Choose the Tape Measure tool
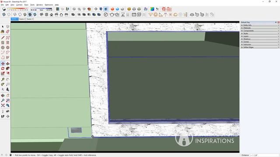The width and height of the screenshot is (280, 157). (x=3, y=79)
